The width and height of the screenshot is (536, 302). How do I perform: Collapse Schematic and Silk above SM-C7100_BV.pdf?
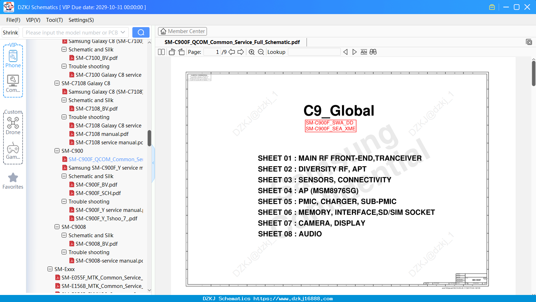(64, 49)
